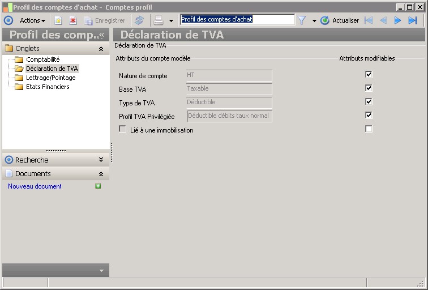428x290 pixels.
Task: Check modifiable checkbox for Lié à une immobilisation
Action: click(369, 129)
